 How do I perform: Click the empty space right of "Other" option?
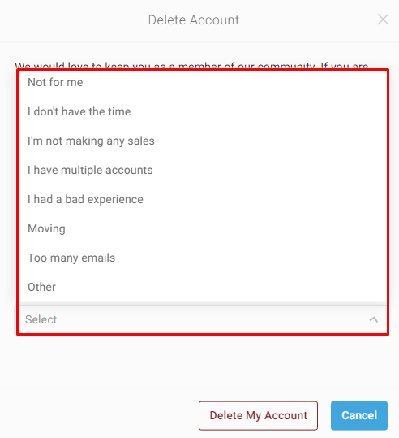tap(221, 287)
